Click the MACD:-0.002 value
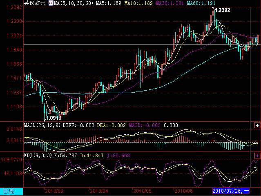 pos(145,125)
